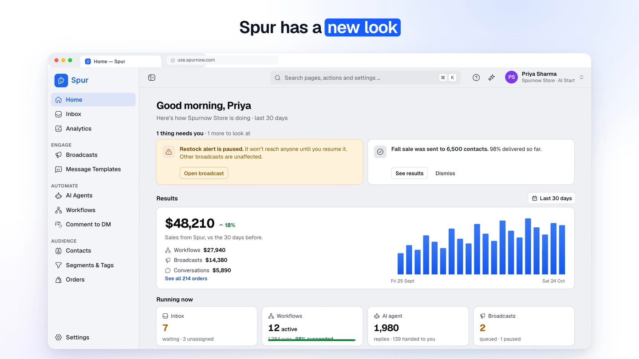Click the Spur logo icon
This screenshot has height=359, width=639.
click(61, 80)
